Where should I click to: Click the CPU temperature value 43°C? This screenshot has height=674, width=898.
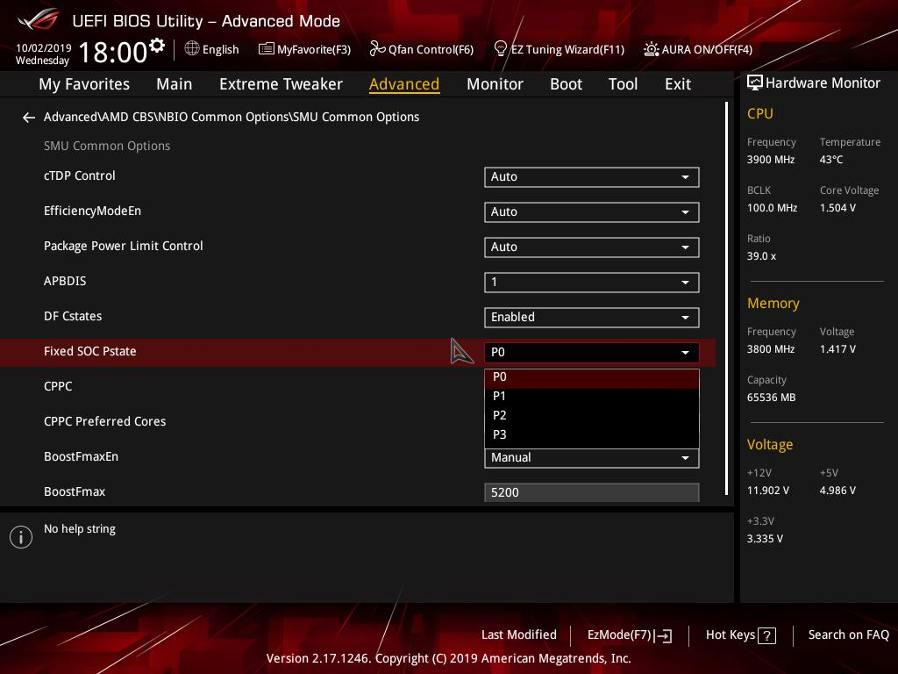(831, 160)
